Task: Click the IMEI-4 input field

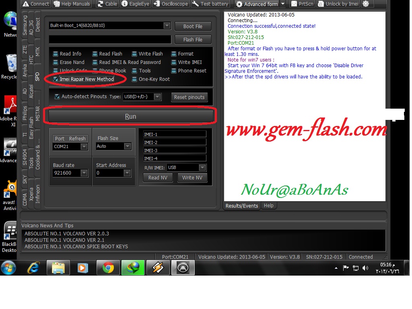Action: 175,159
